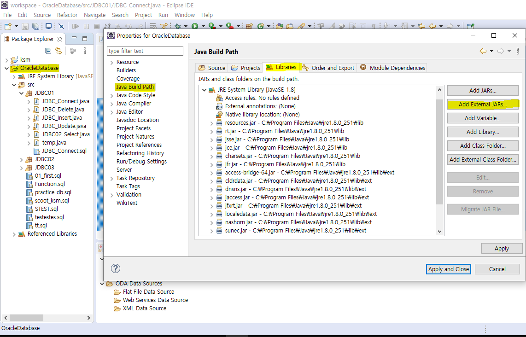Click the Skip All Breakpoints icon

[61, 26]
